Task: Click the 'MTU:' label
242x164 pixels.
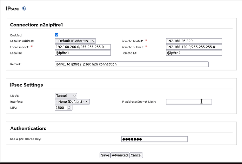Action: (x=14, y=108)
